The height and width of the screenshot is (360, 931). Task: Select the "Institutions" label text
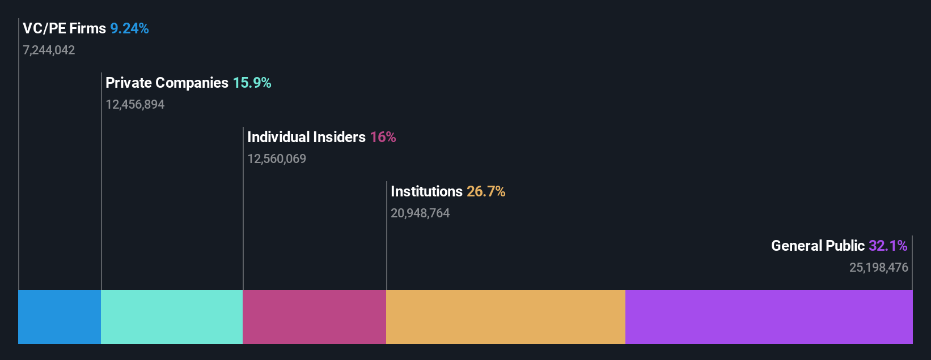(426, 191)
